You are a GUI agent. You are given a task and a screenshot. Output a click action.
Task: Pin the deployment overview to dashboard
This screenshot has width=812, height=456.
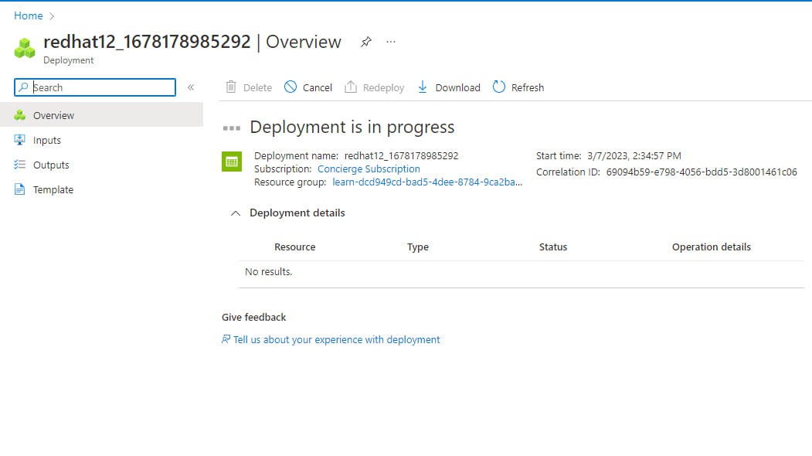click(366, 42)
